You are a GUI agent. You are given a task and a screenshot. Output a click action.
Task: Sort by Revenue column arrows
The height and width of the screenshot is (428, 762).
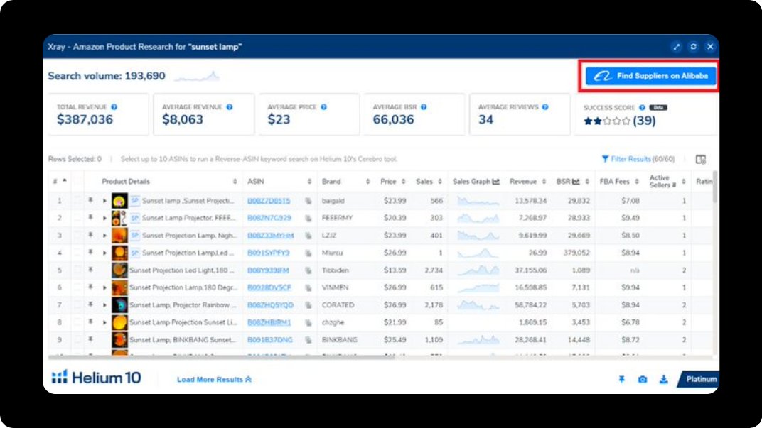click(544, 182)
